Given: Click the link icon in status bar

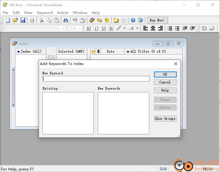Looking at the screenshot, I should (x=163, y=169).
